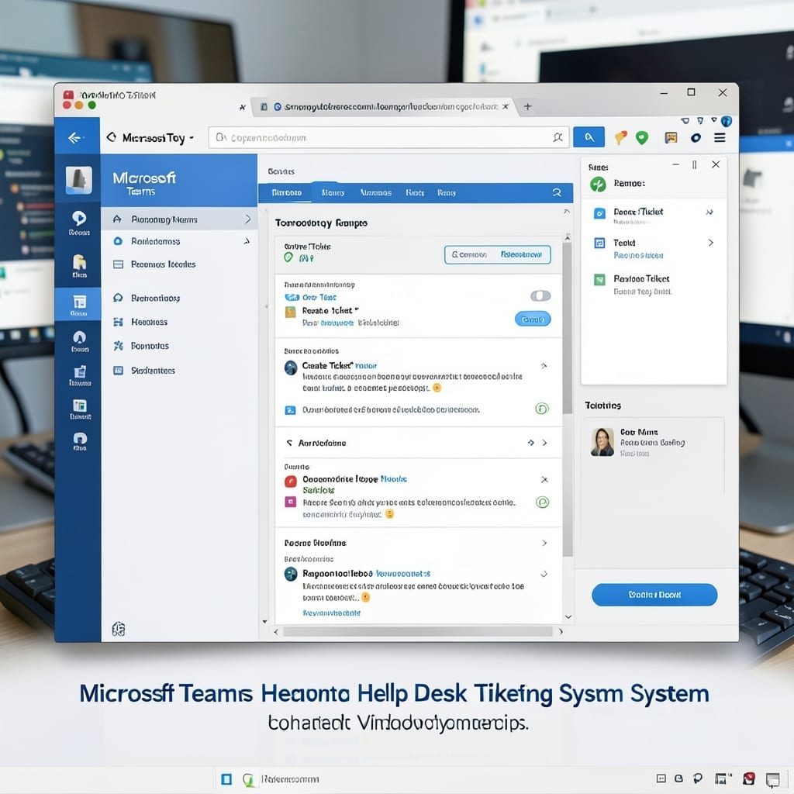This screenshot has width=794, height=794.
Task: Click the blue search button beside address field
Action: (589, 137)
